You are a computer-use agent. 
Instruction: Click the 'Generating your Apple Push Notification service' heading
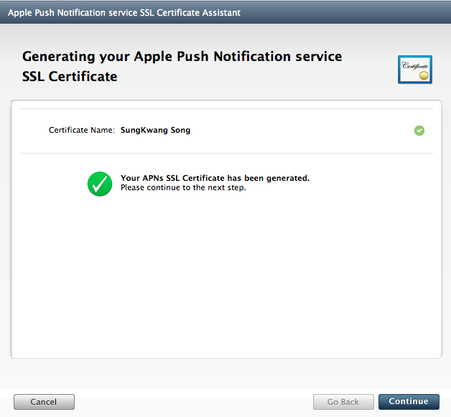(x=182, y=57)
